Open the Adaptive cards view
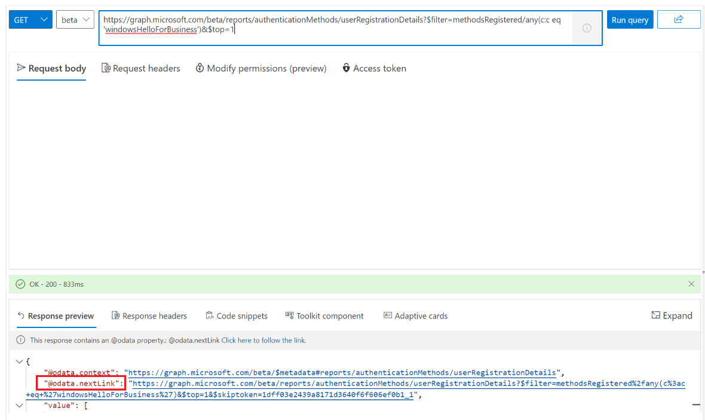Viewport: 705px width, 420px height. pos(415,315)
